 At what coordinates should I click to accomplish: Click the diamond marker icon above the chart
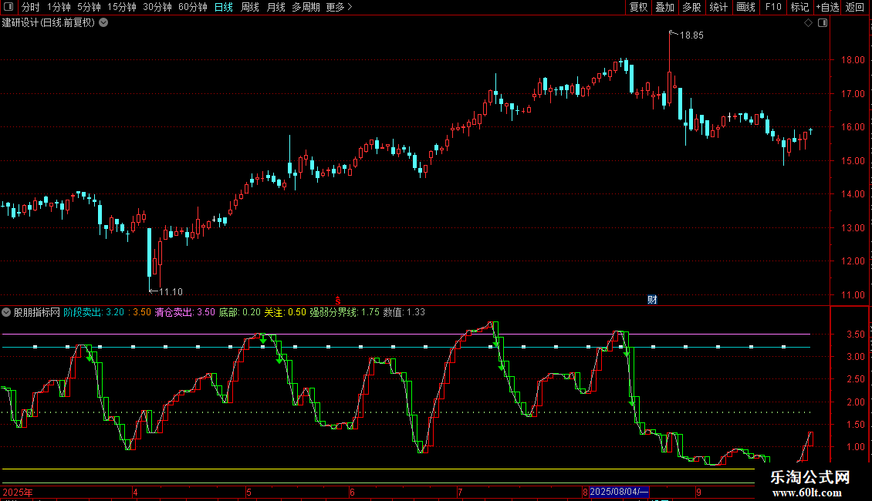tap(808, 23)
